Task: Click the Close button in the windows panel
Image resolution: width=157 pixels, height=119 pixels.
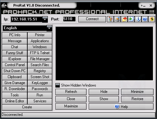Action: click(x=71, y=99)
